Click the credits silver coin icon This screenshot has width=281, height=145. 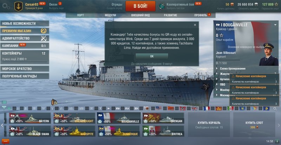click(256, 5)
